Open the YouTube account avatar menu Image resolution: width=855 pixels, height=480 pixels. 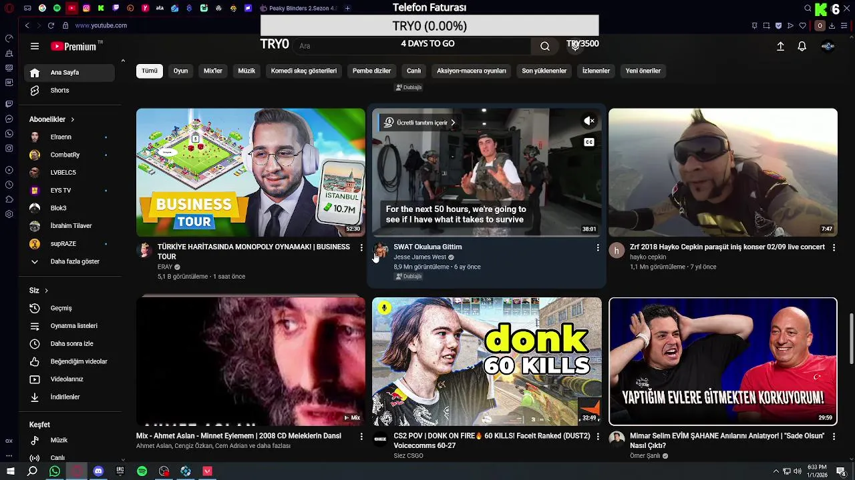[x=828, y=46]
